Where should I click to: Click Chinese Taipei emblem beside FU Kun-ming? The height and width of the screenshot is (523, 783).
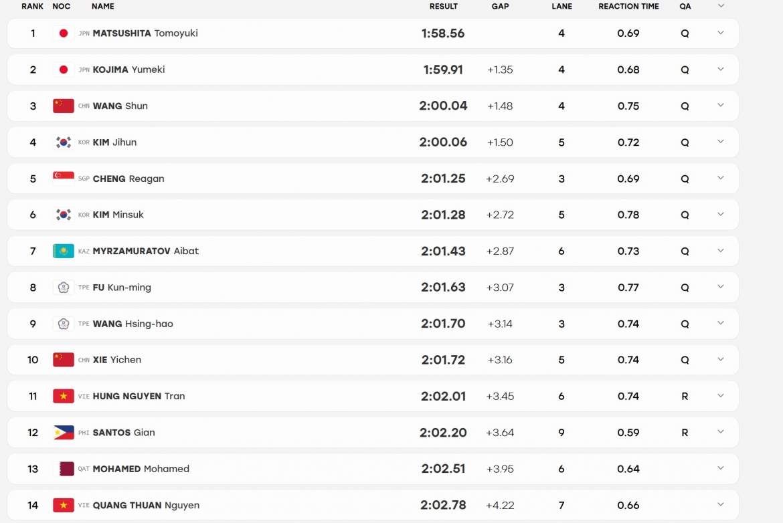pyautogui.click(x=64, y=288)
